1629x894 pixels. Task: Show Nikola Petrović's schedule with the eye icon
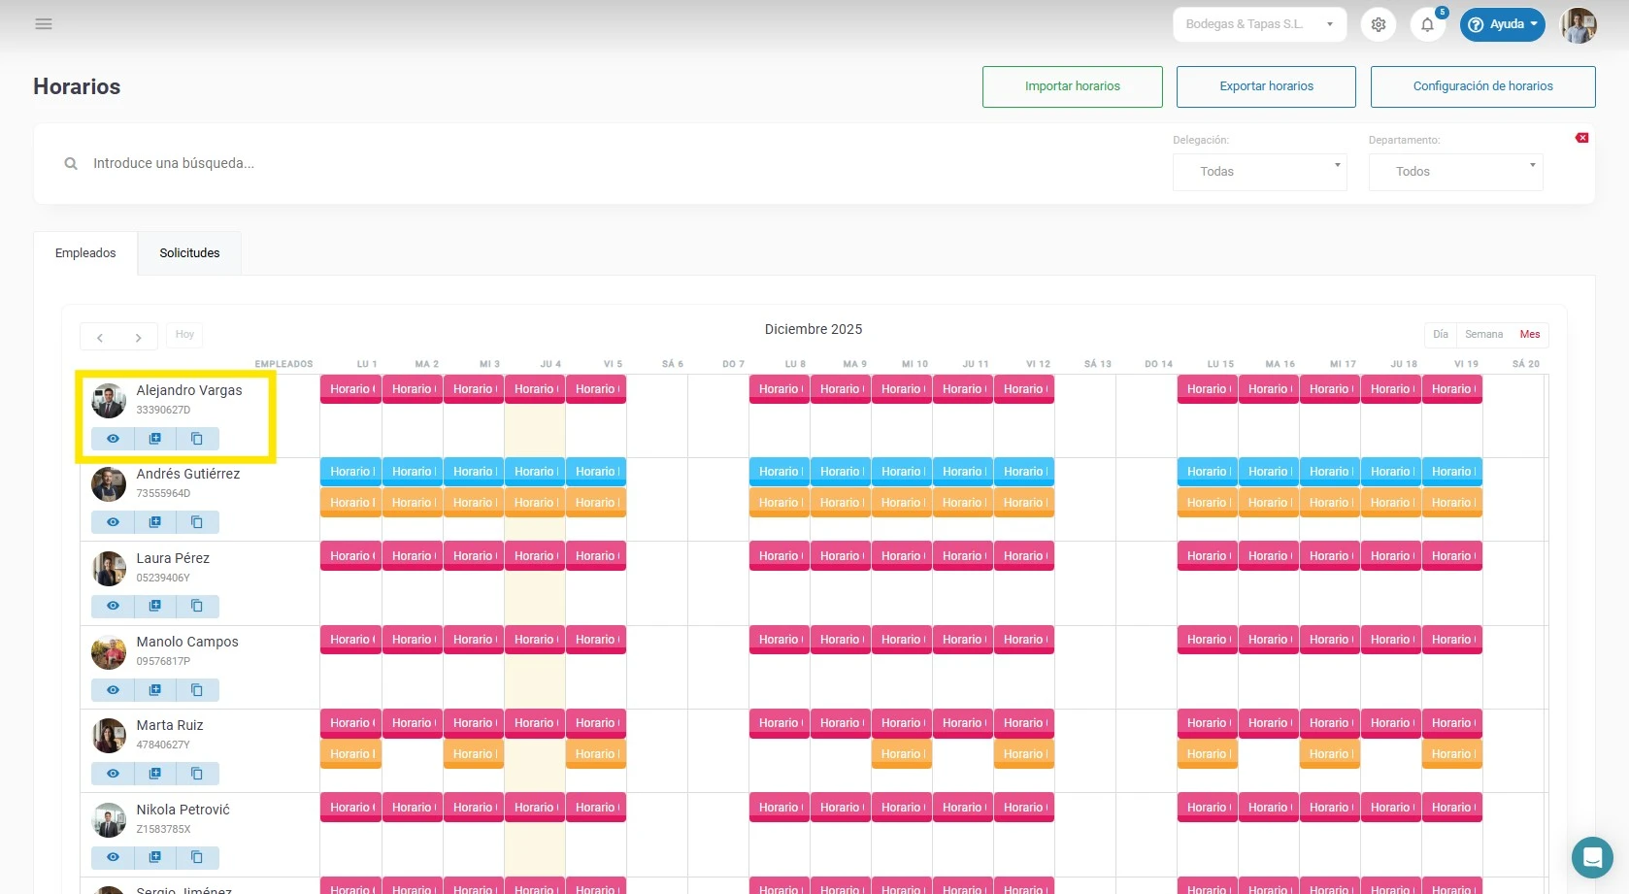[x=113, y=857]
